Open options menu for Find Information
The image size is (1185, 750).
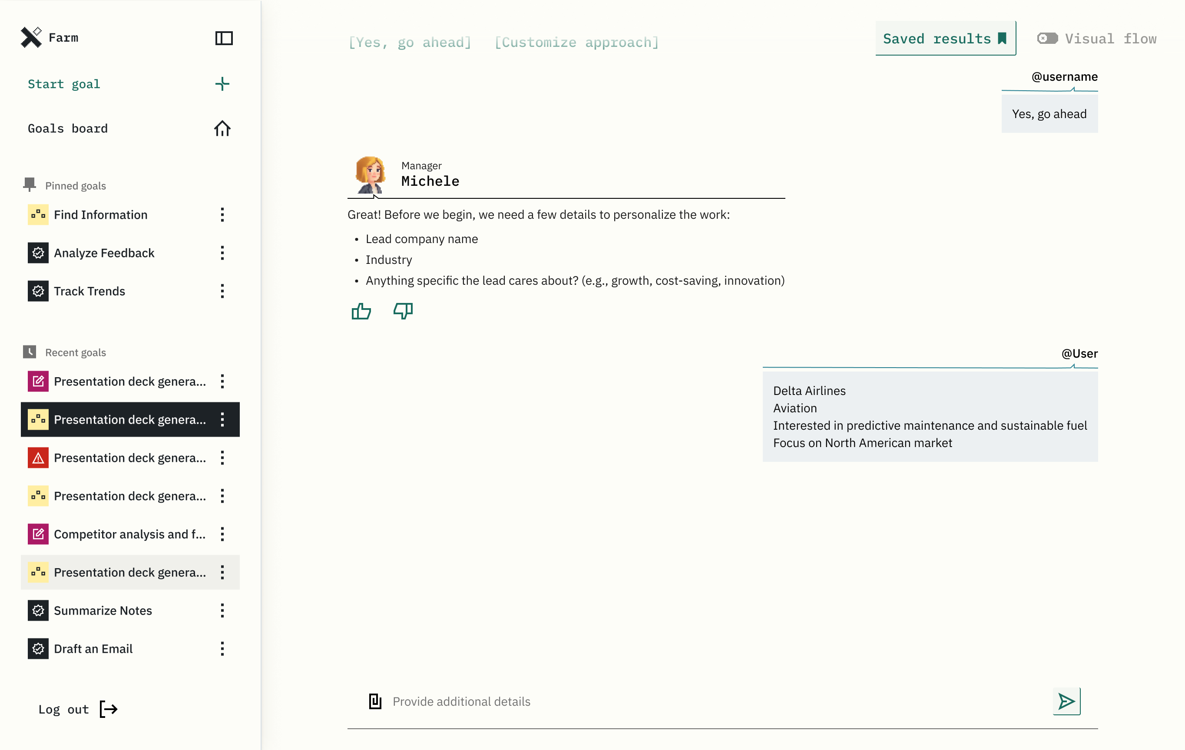pyautogui.click(x=222, y=214)
